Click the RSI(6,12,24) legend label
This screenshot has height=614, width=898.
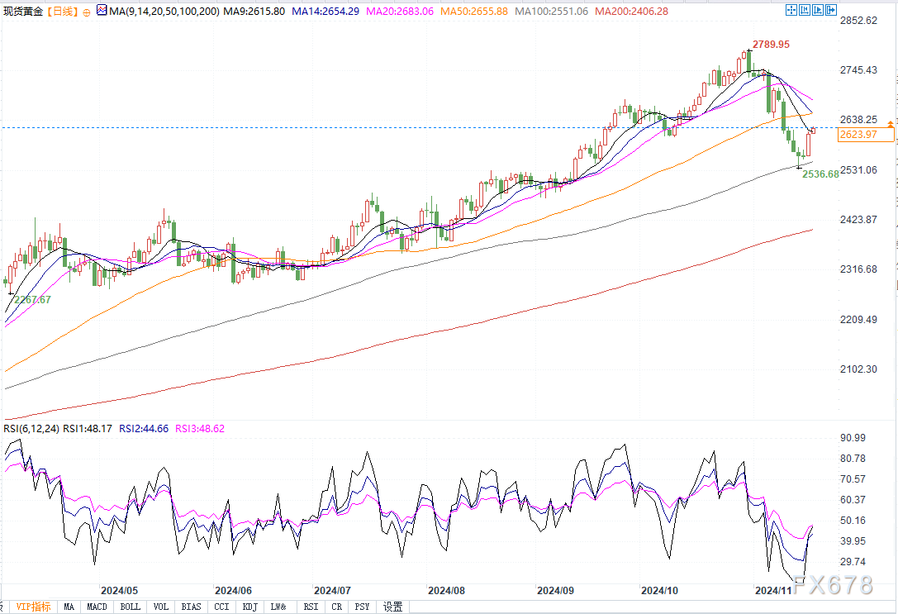tap(31, 429)
